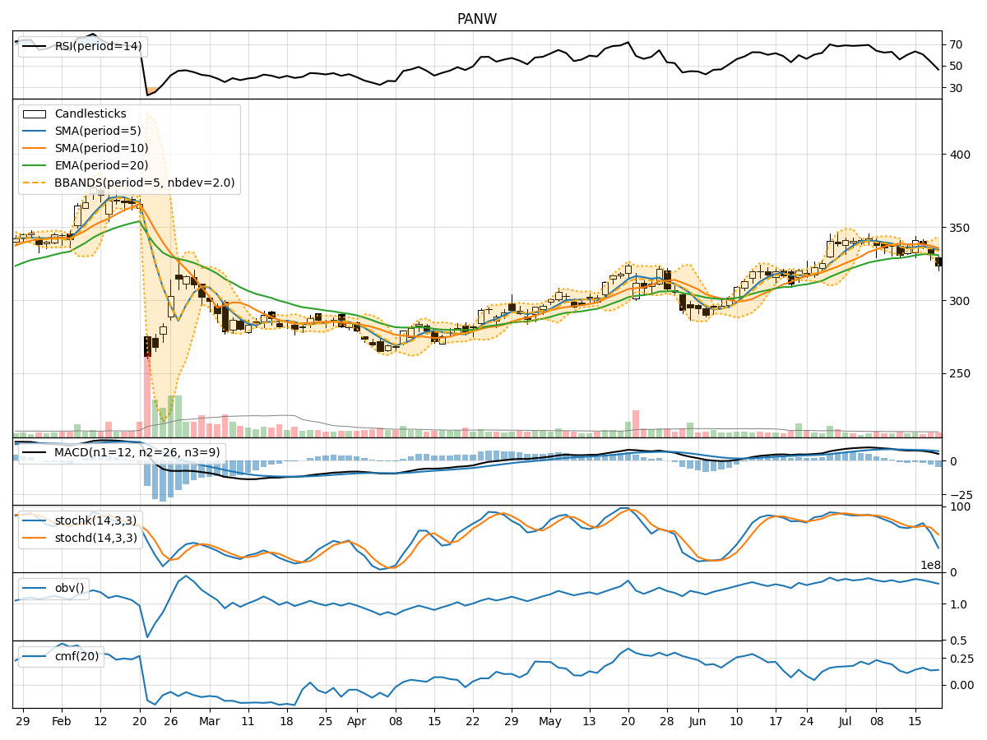Select the green EMA(period=20) line swatch
The image size is (987, 740).
click(35, 164)
